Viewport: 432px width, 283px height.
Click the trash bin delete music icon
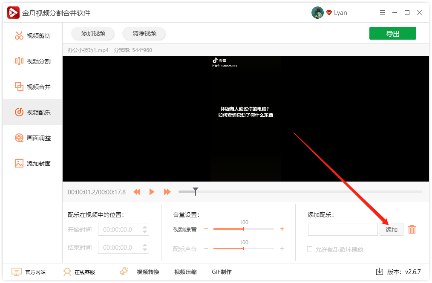[412, 229]
